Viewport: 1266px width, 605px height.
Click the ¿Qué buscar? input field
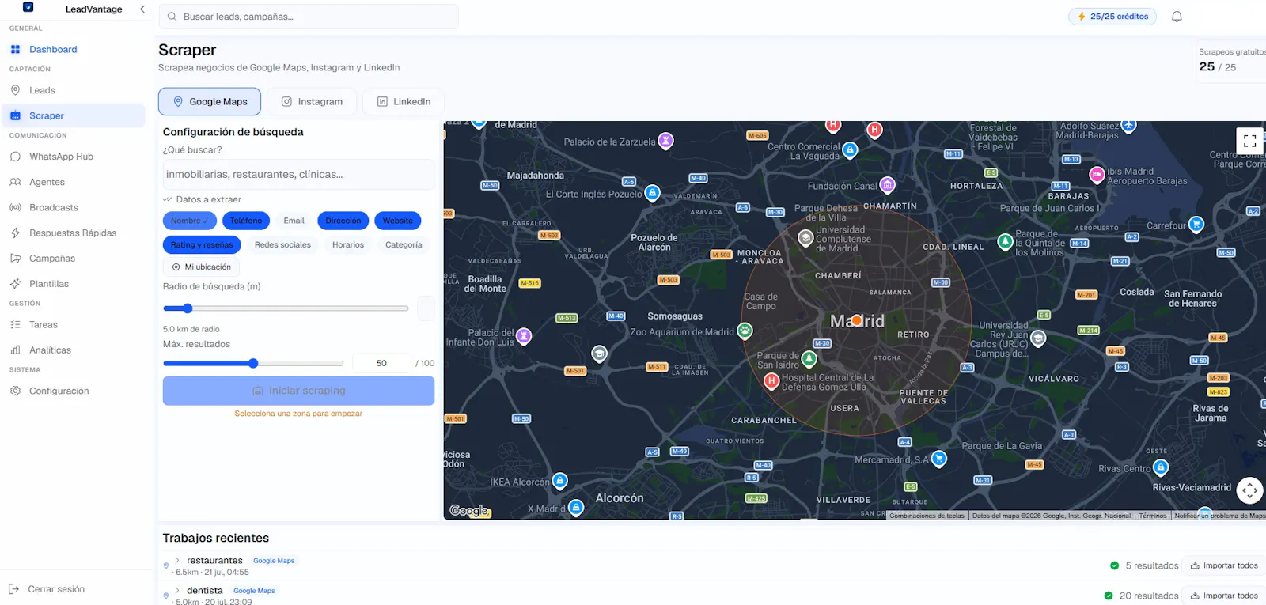[298, 174]
